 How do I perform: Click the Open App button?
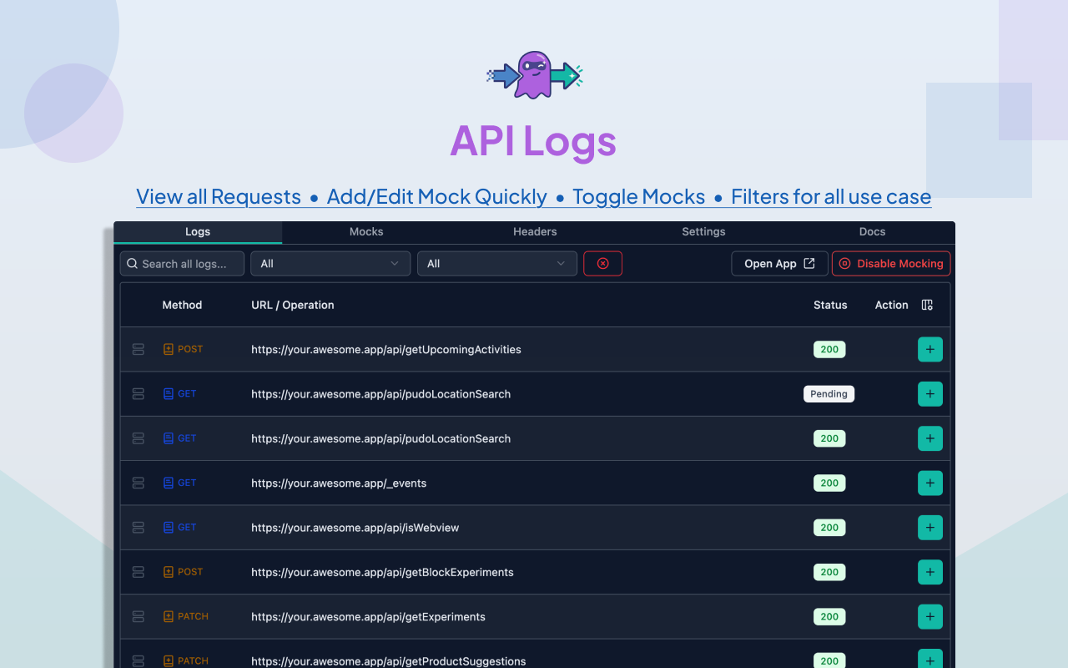[780, 264]
